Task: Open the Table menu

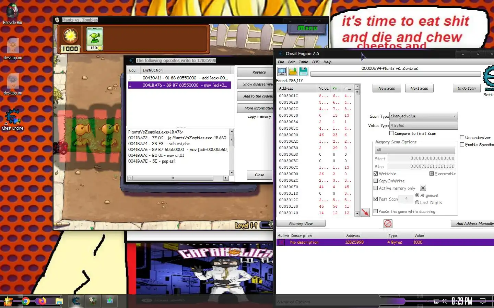Action: click(x=303, y=62)
